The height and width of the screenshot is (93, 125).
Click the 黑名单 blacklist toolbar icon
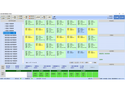[x=38, y=17]
